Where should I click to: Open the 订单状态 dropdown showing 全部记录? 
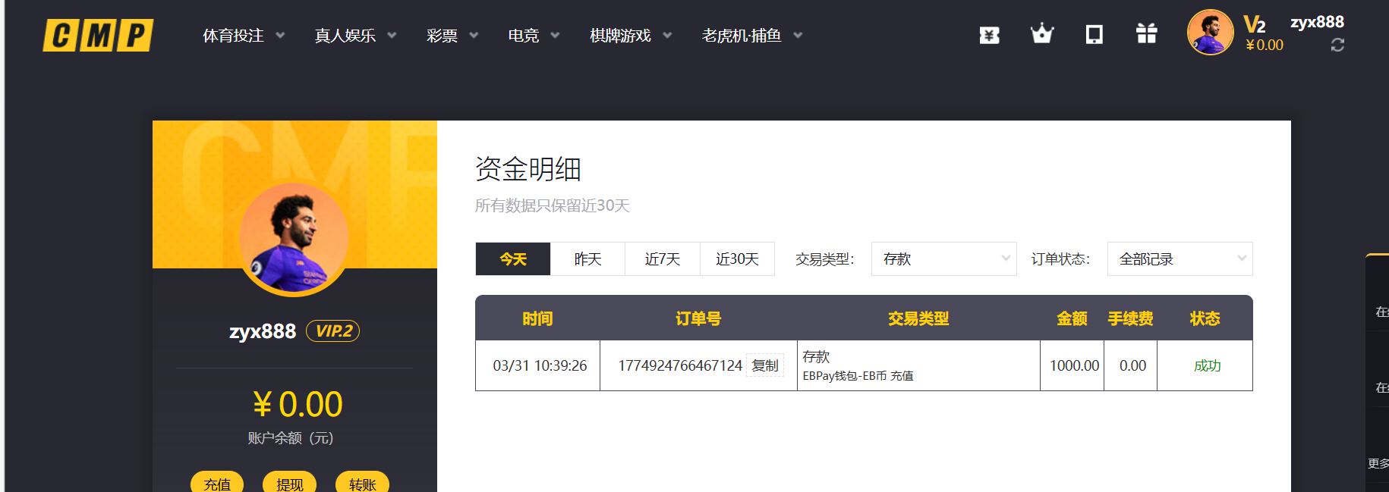click(x=1180, y=259)
